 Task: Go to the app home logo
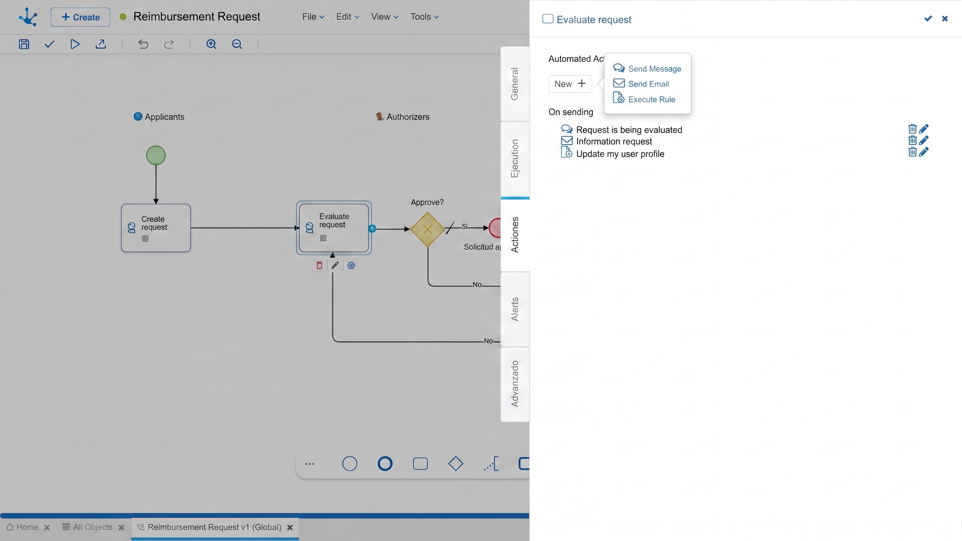pos(28,17)
